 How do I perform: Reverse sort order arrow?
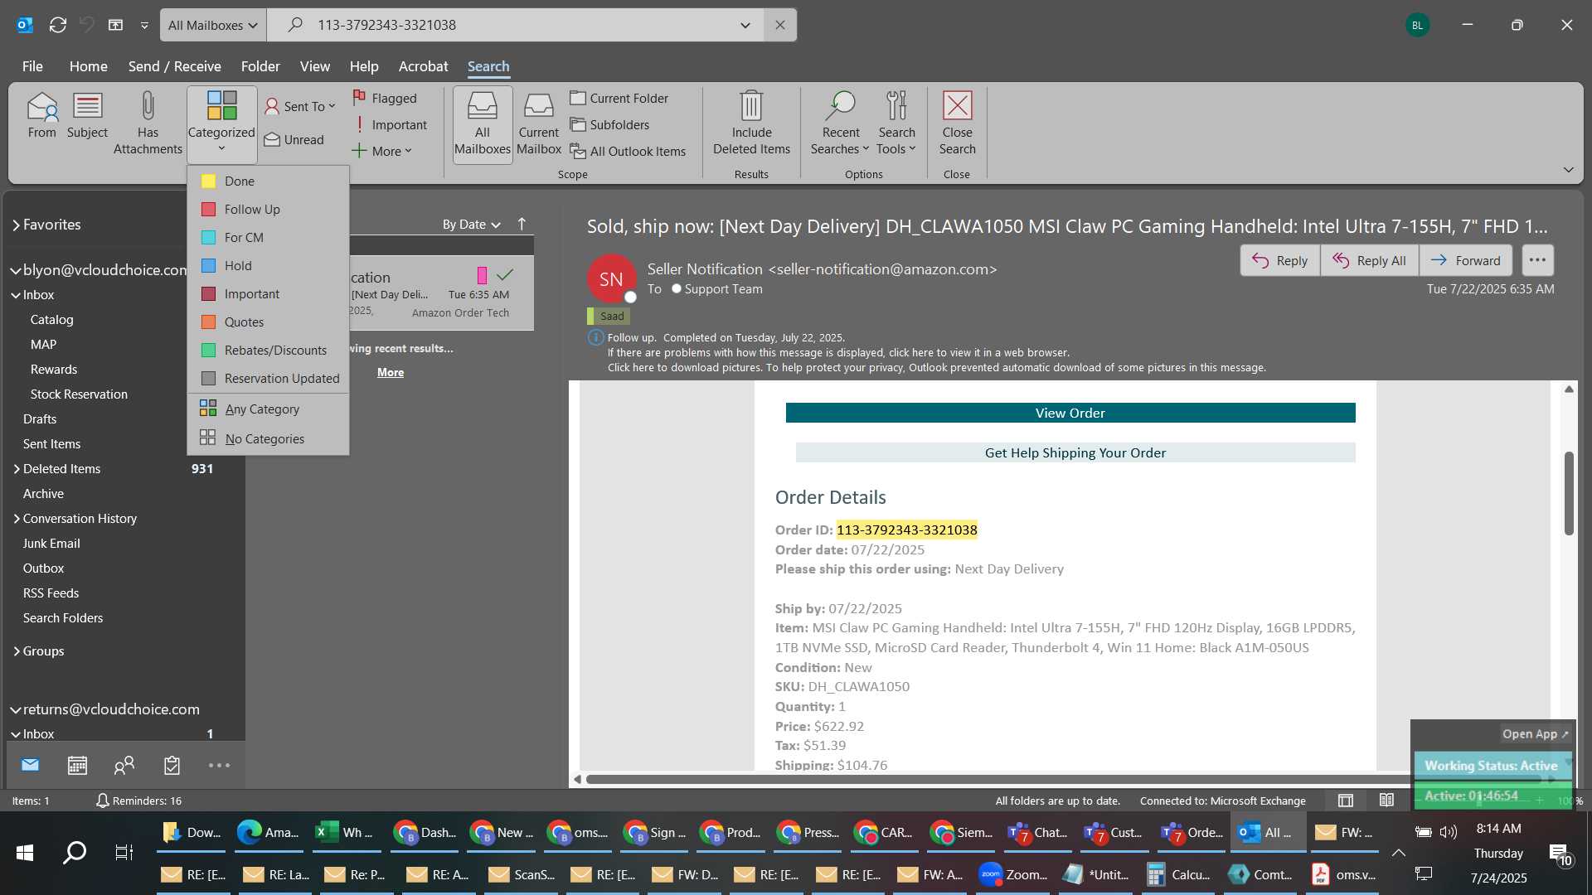(x=522, y=224)
